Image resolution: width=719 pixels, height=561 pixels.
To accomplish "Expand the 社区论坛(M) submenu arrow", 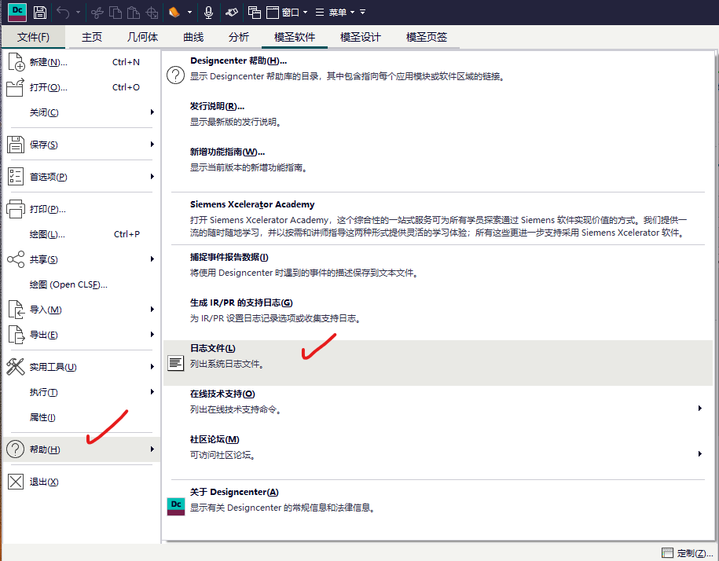I will 699,454.
